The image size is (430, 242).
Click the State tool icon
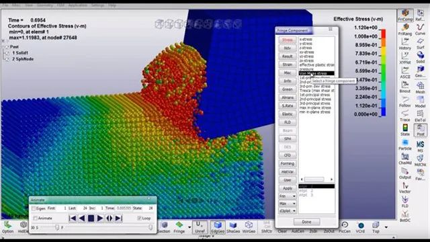[x=404, y=130]
